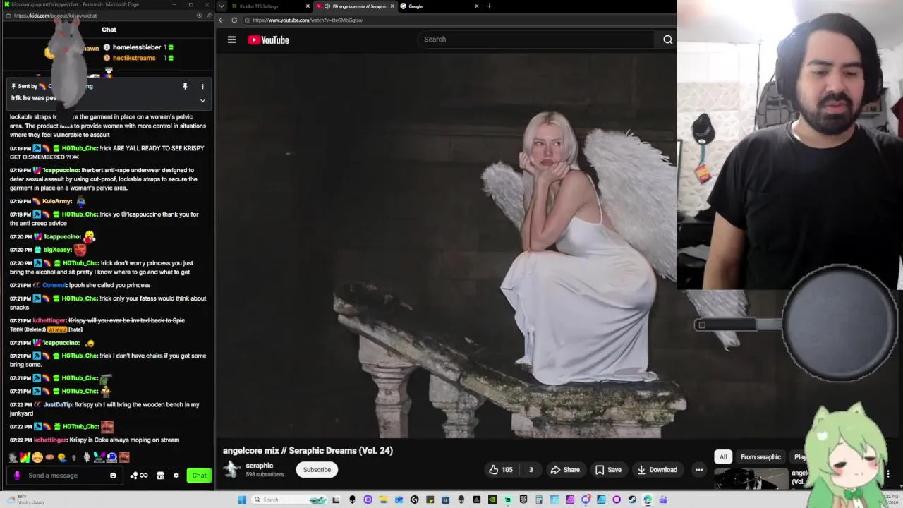Open pinned message options ellipsis in chat
Screen dimensions: 903x508
pos(202,87)
